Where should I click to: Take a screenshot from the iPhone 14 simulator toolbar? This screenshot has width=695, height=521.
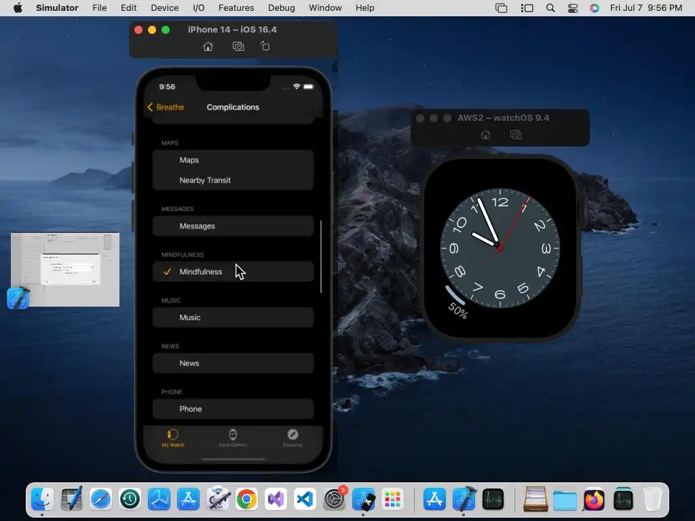(238, 47)
